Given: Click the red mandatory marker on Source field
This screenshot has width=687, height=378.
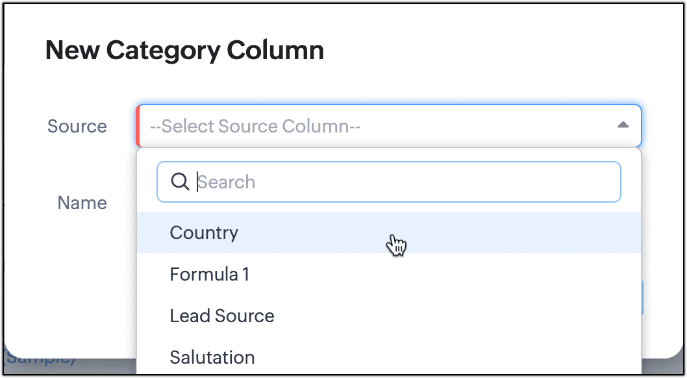Looking at the screenshot, I should coord(138,125).
